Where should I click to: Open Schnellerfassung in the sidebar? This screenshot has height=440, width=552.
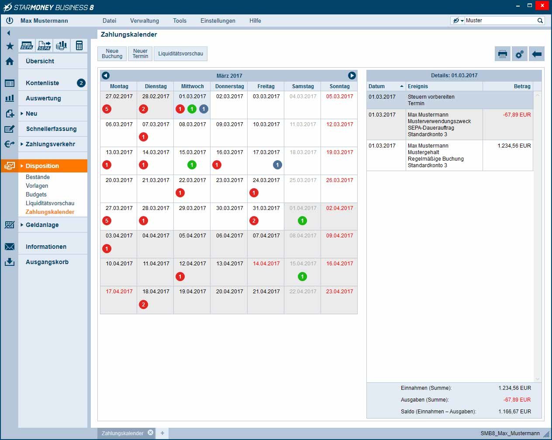point(51,129)
